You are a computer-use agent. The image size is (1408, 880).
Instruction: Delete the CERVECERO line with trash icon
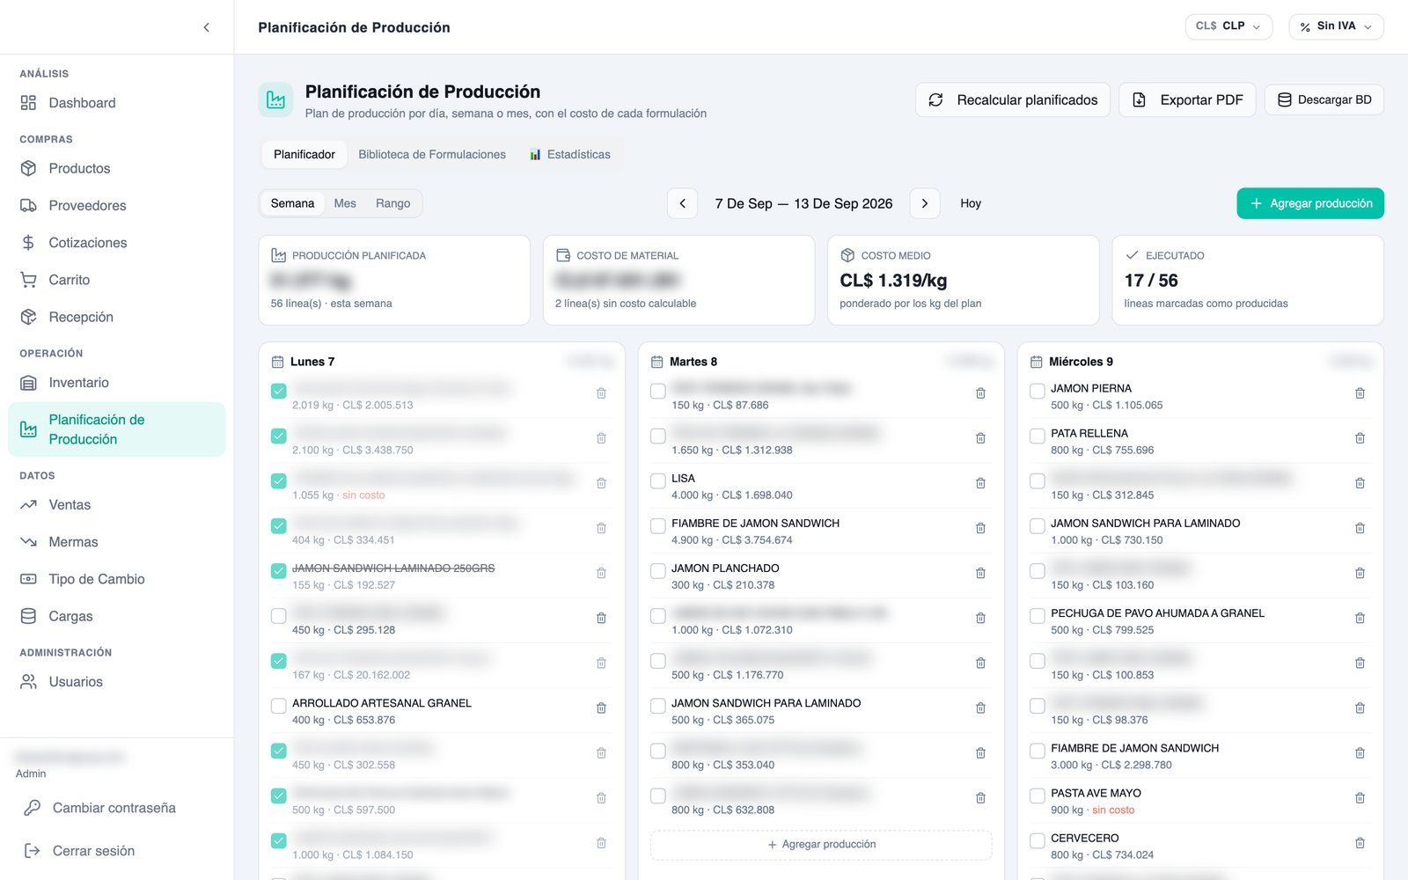tap(1360, 843)
